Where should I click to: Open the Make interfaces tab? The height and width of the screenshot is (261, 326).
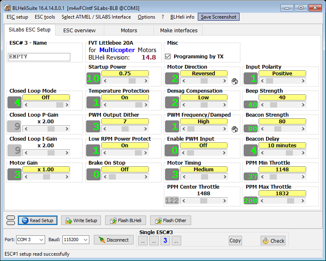pyautogui.click(x=178, y=30)
